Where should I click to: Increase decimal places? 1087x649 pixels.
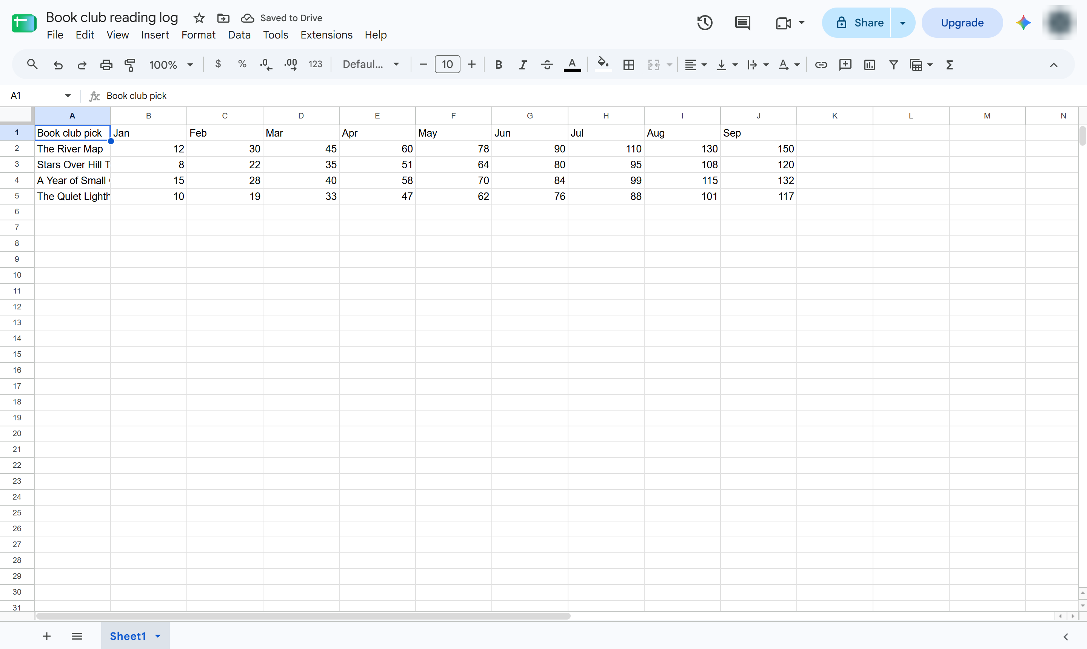[x=291, y=65]
